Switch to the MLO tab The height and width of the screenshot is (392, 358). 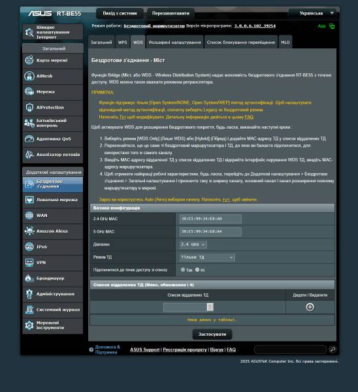pos(285,42)
